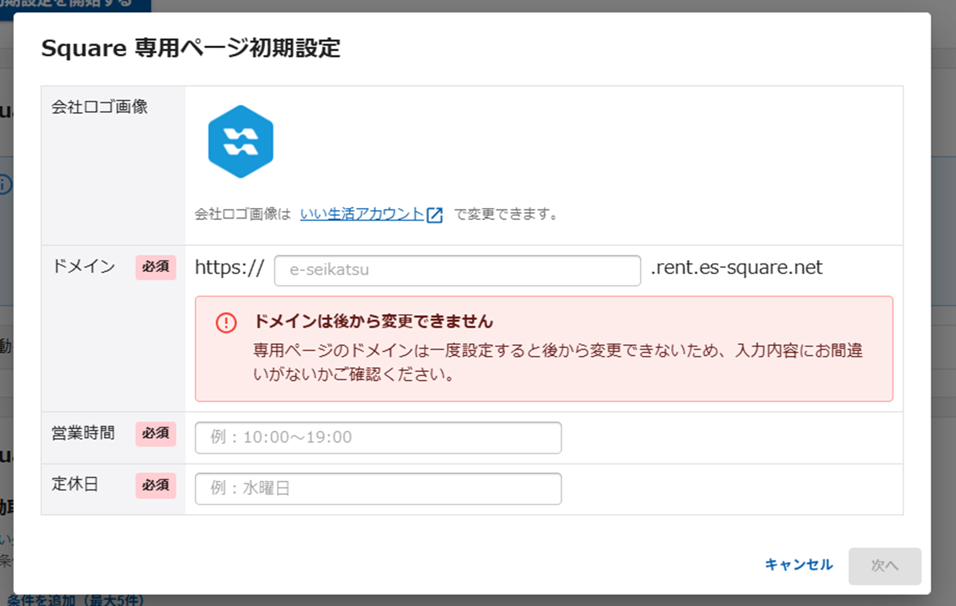Click the 営業時間 label
956x606 pixels.
point(83,433)
